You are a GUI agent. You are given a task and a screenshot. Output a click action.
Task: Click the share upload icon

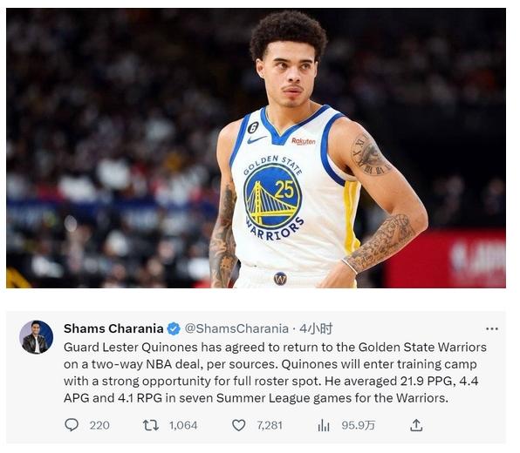[x=416, y=425]
